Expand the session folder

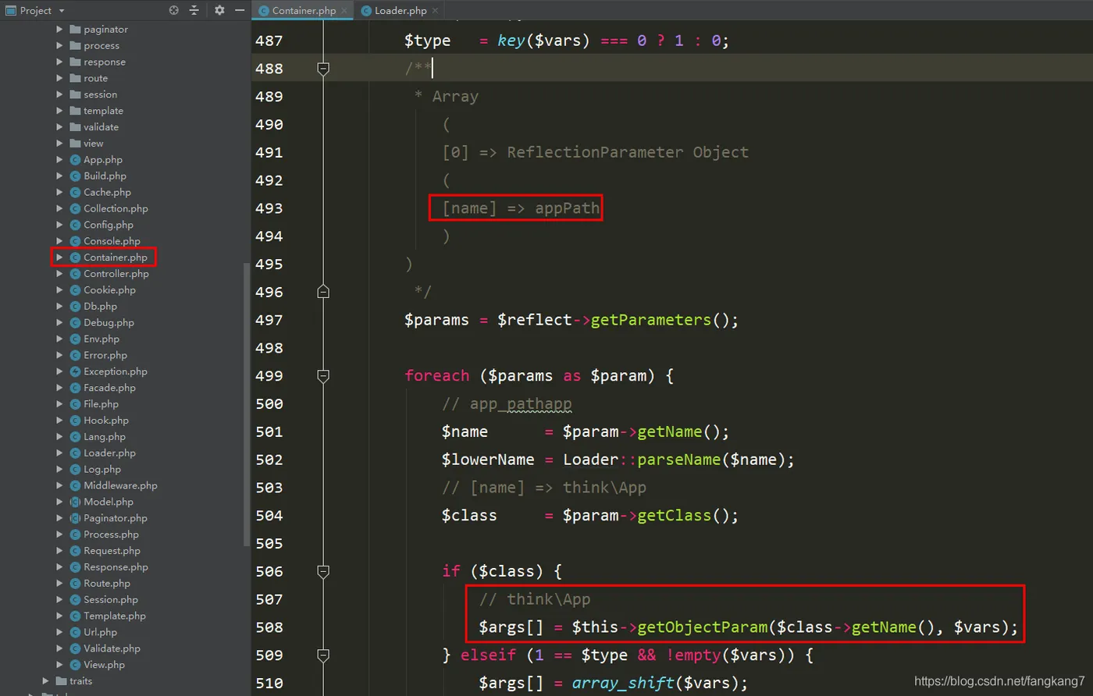59,94
